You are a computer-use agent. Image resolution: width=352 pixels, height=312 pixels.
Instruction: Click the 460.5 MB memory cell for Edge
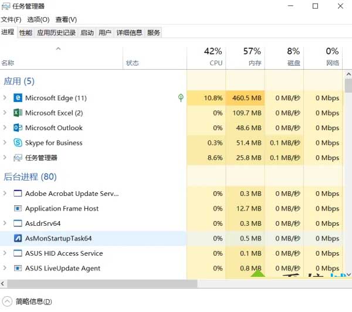pyautogui.click(x=245, y=98)
